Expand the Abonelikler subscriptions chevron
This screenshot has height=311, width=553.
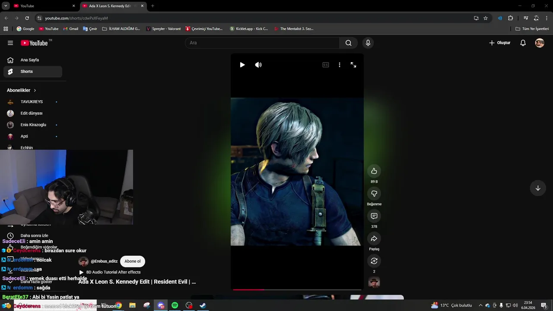[x=35, y=90]
